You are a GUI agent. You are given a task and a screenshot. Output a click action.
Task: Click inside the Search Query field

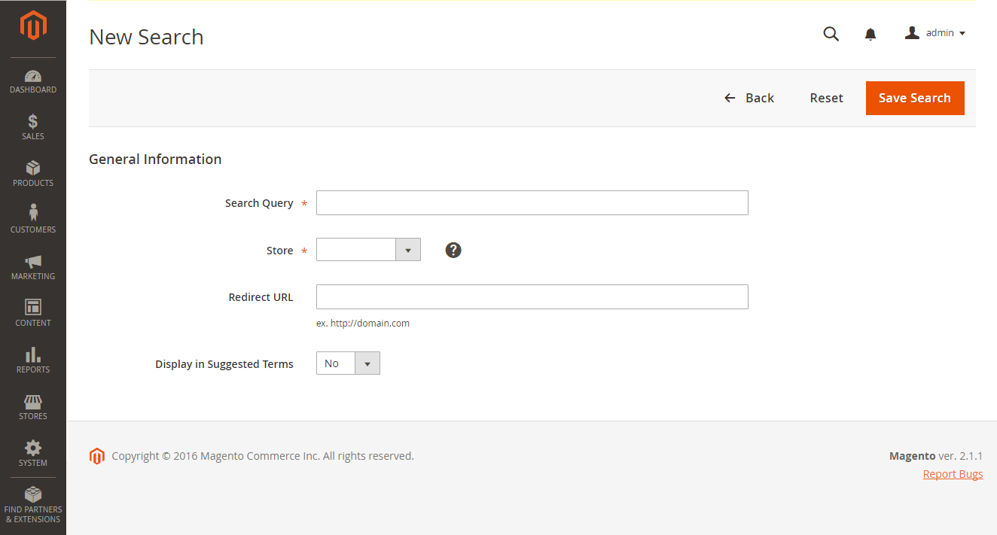(x=531, y=202)
